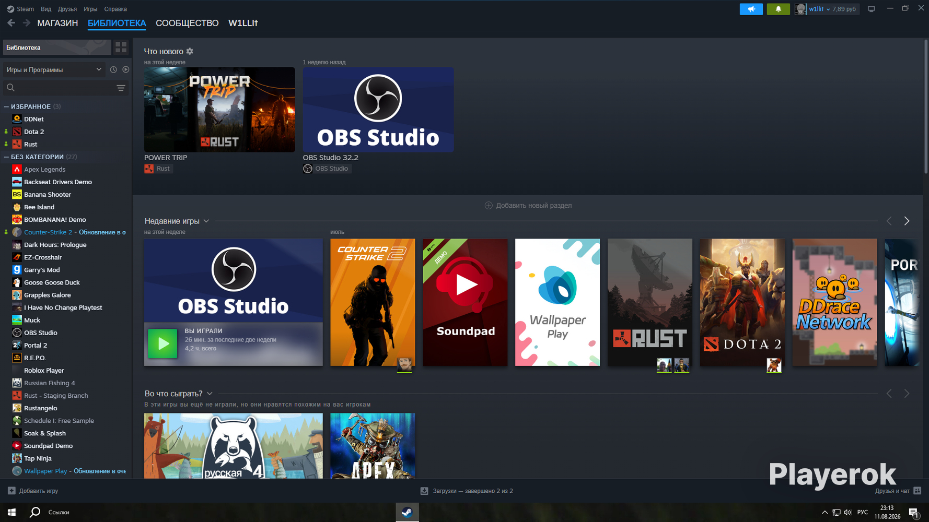Show hidden system tray icons
The image size is (929, 522).
tap(825, 512)
